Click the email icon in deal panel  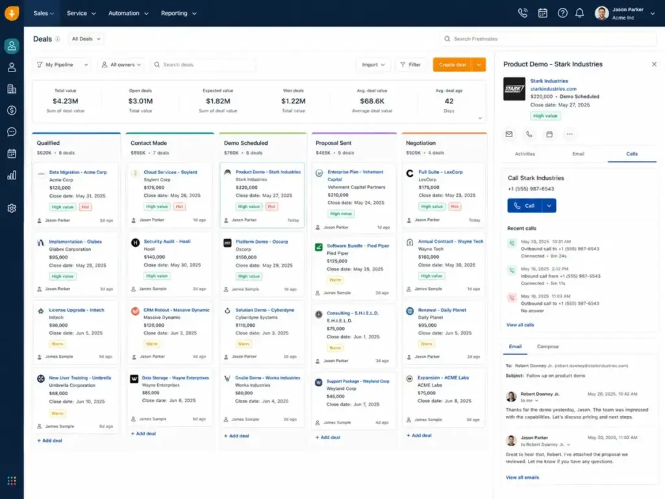click(509, 134)
